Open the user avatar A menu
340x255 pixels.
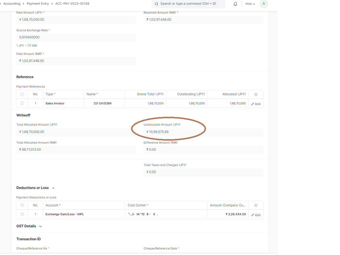pos(264,4)
